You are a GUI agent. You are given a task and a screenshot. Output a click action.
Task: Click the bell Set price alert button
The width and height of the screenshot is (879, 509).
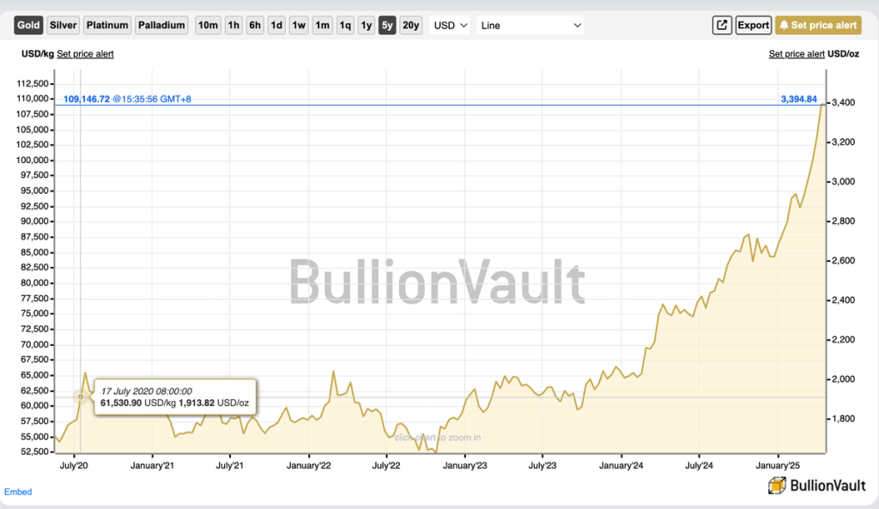tap(818, 25)
